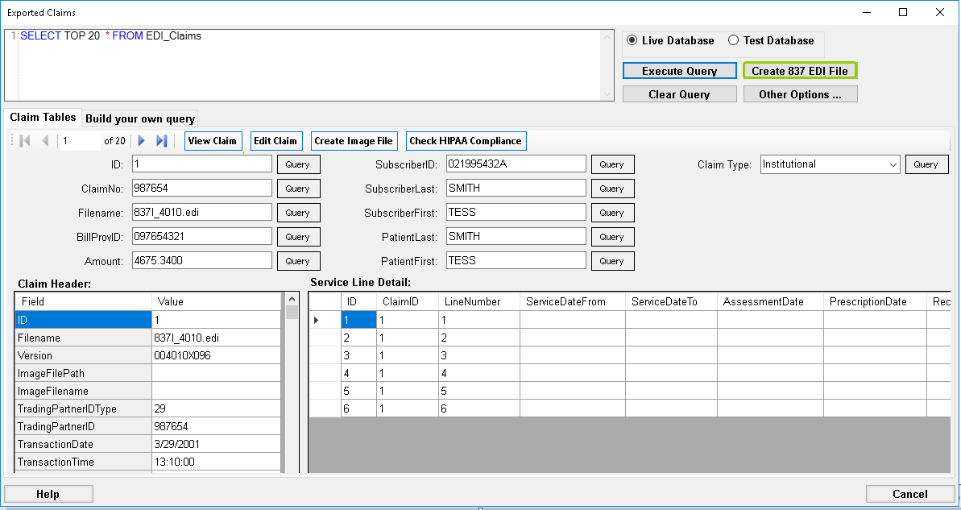This screenshot has height=510, width=961.
Task: Click Claim Header scrollbar up arrow
Action: pyautogui.click(x=292, y=299)
